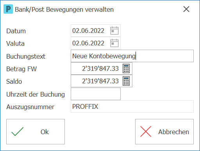Click the dialog title Bank/Post Bewegungen verwalten
The width and height of the screenshot is (200, 151).
click(x=64, y=9)
